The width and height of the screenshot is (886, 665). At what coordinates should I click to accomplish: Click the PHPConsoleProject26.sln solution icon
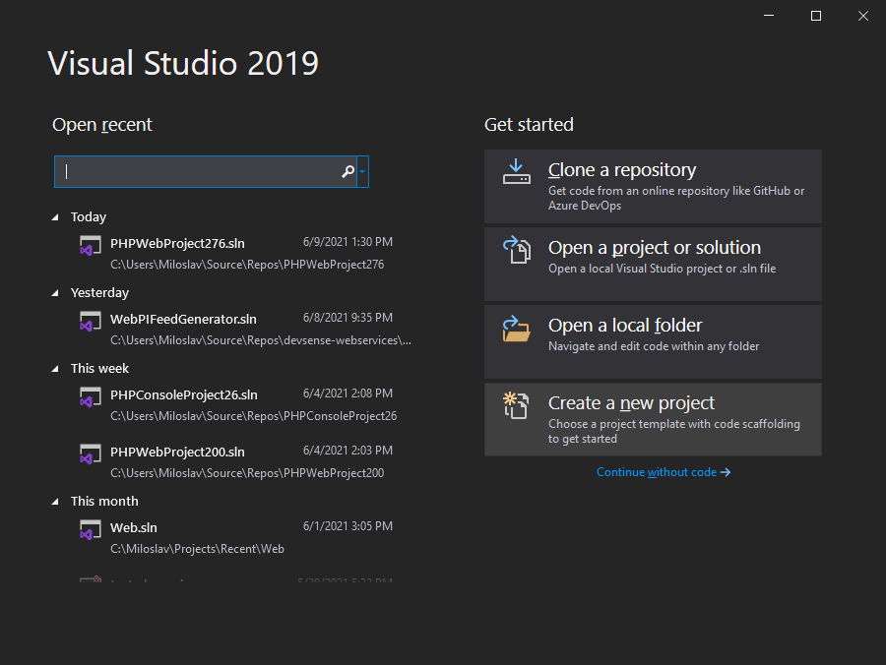[x=90, y=396]
